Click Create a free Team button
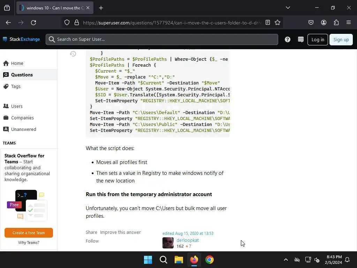This screenshot has height=268, width=357. (29, 233)
